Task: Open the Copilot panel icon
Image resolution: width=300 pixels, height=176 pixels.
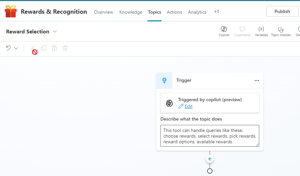Action: 224,29
